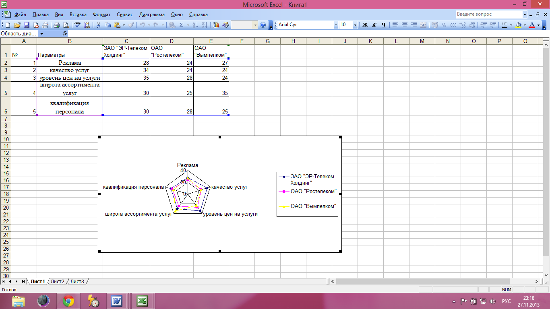
Task: Toggle bold (Ж) formatting
Action: 365,25
